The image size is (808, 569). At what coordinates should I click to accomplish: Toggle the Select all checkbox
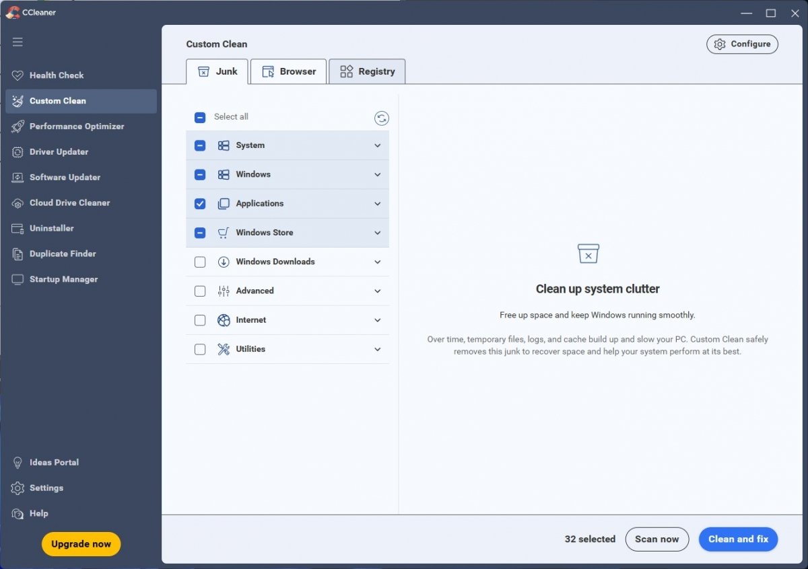[x=200, y=117]
